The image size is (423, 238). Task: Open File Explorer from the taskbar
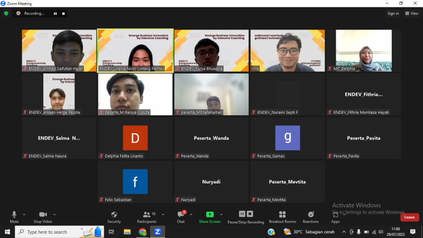(x=127, y=232)
